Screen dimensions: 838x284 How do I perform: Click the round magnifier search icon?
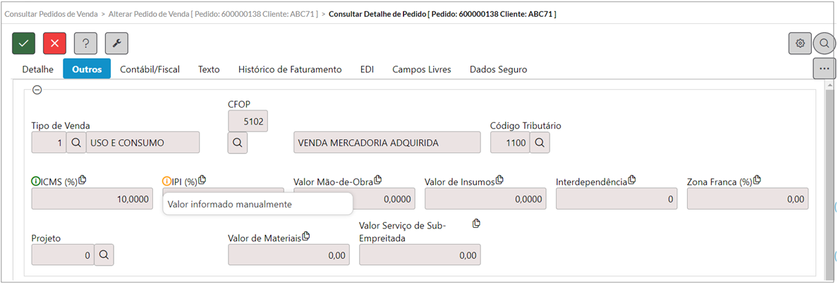point(824,44)
